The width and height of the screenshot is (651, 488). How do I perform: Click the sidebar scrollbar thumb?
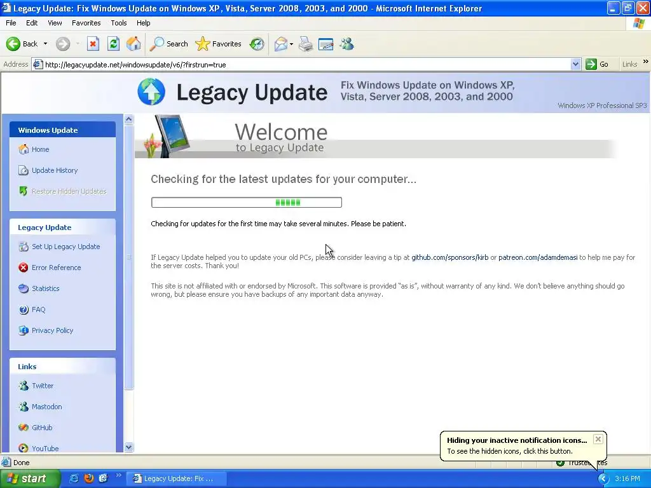[x=128, y=257]
